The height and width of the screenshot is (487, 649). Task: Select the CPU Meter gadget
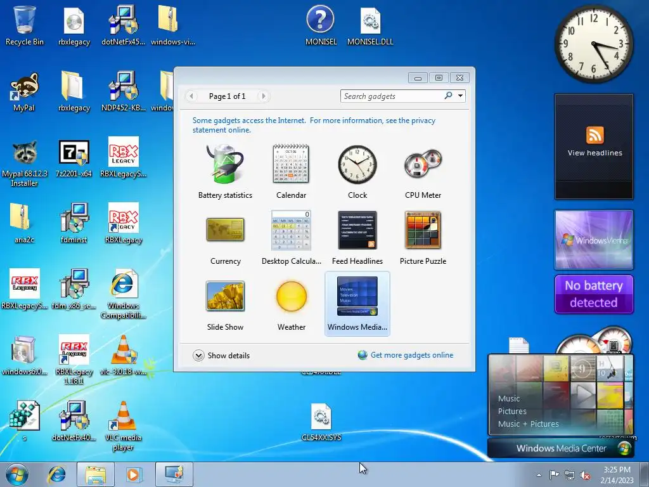coord(423,171)
